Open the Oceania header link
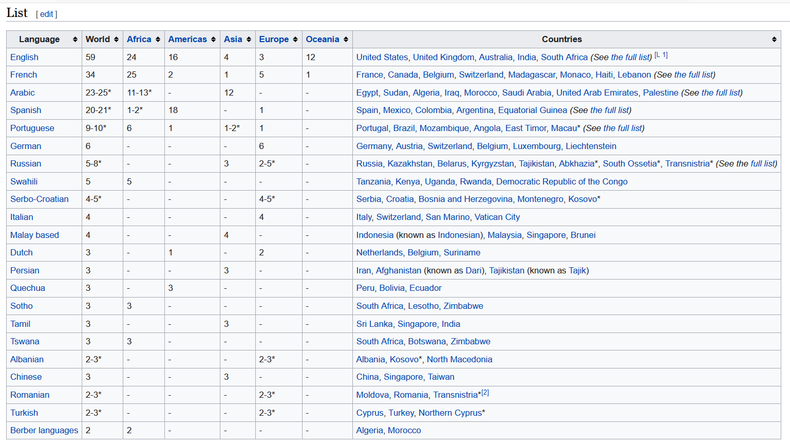The height and width of the screenshot is (444, 790). 323,40
